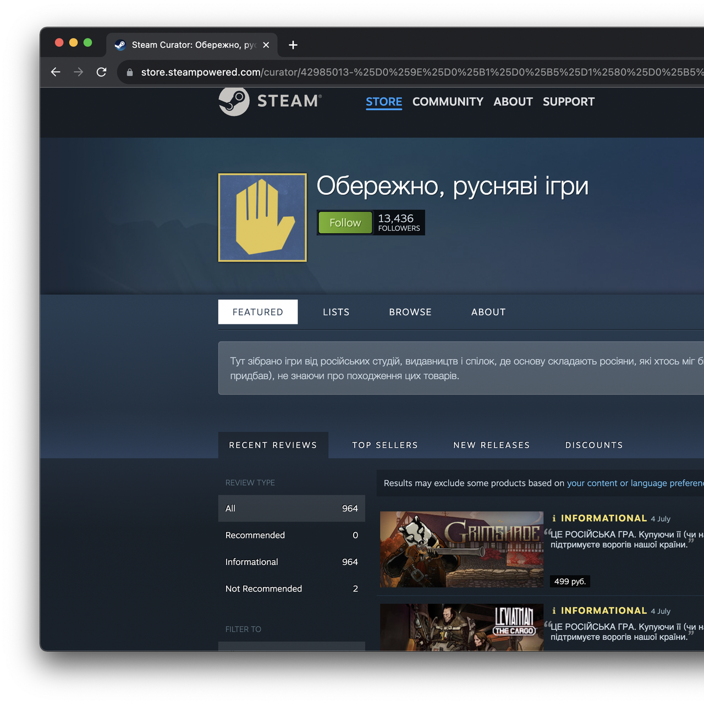Reload the page with the refresh icon

click(101, 72)
